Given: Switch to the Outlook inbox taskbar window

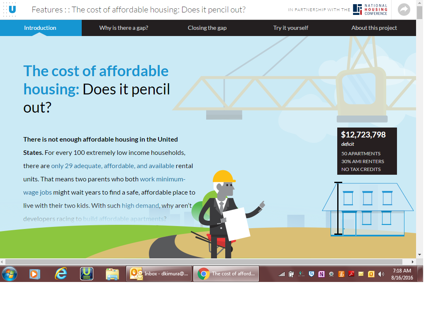Looking at the screenshot, I should 159,273.
